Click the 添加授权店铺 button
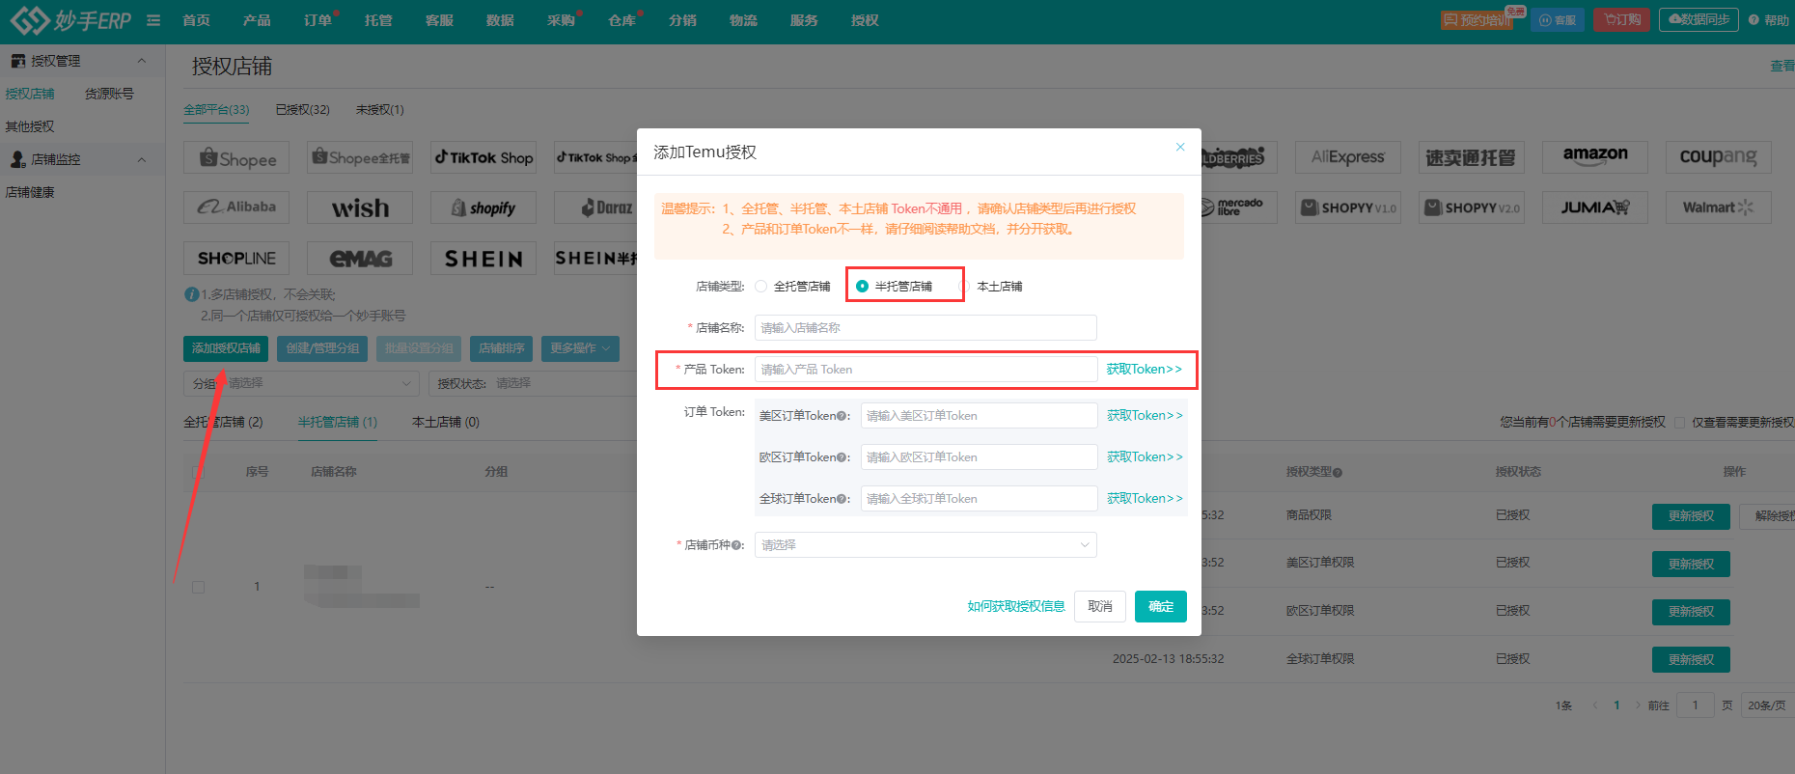This screenshot has width=1795, height=774. tap(226, 348)
